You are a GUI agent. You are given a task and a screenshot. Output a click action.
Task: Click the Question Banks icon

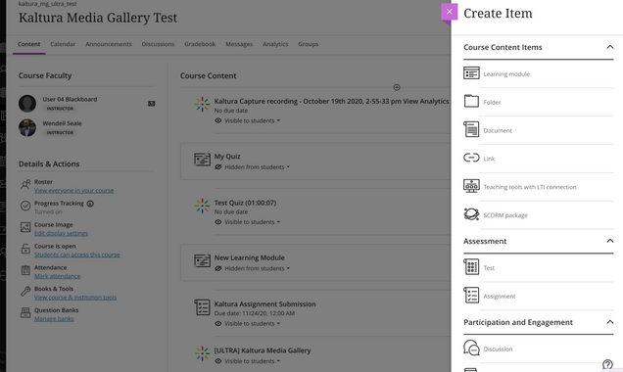point(25,313)
